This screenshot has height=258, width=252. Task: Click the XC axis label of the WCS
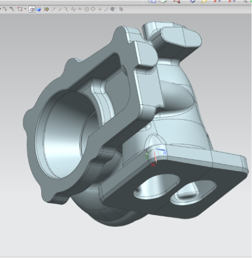point(153,165)
